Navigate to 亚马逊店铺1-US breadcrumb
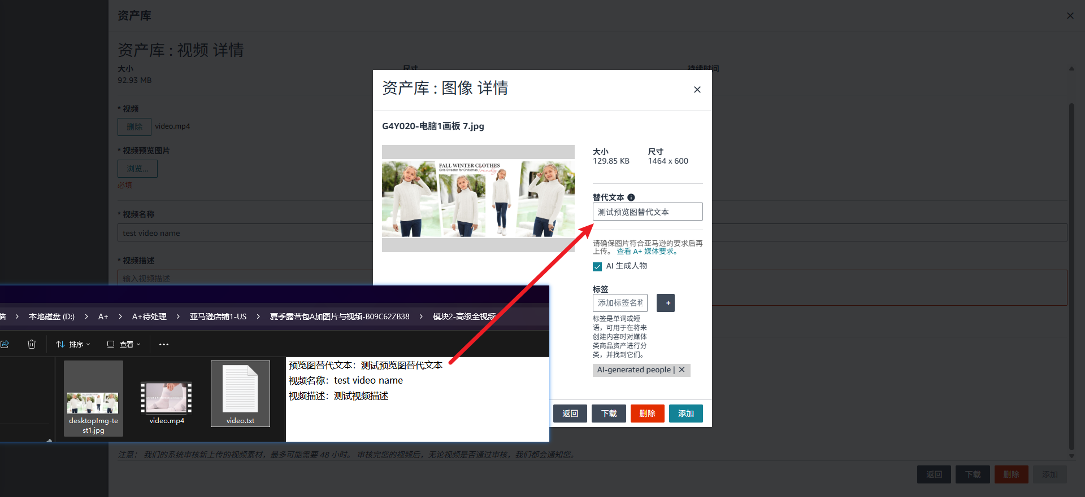 pyautogui.click(x=218, y=316)
